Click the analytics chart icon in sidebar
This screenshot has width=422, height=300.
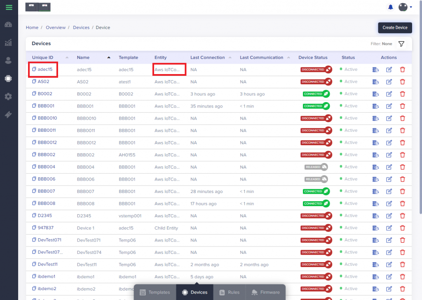tap(9, 42)
